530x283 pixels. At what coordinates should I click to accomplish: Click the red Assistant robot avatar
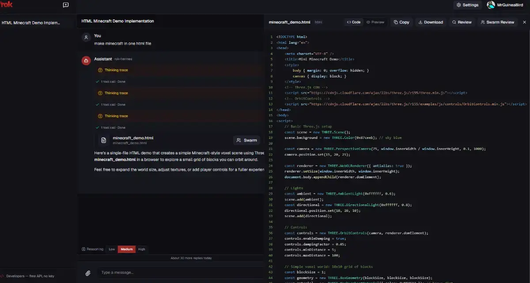(x=86, y=61)
